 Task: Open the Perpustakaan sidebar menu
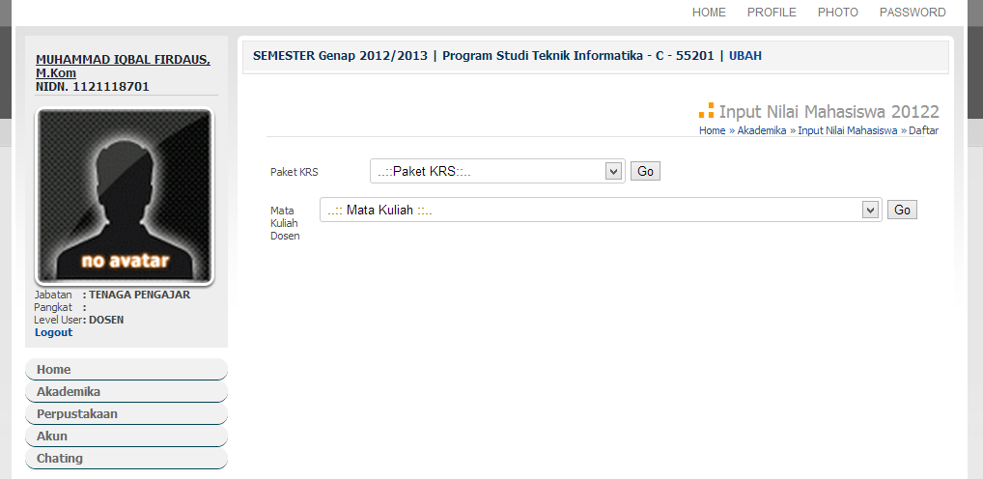(126, 413)
